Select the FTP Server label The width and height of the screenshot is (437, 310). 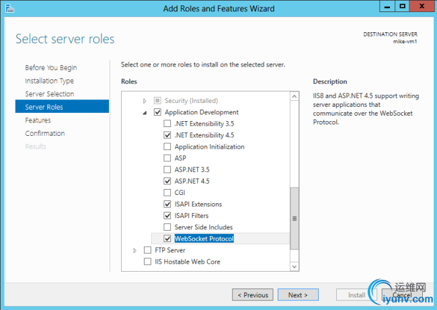tap(170, 250)
